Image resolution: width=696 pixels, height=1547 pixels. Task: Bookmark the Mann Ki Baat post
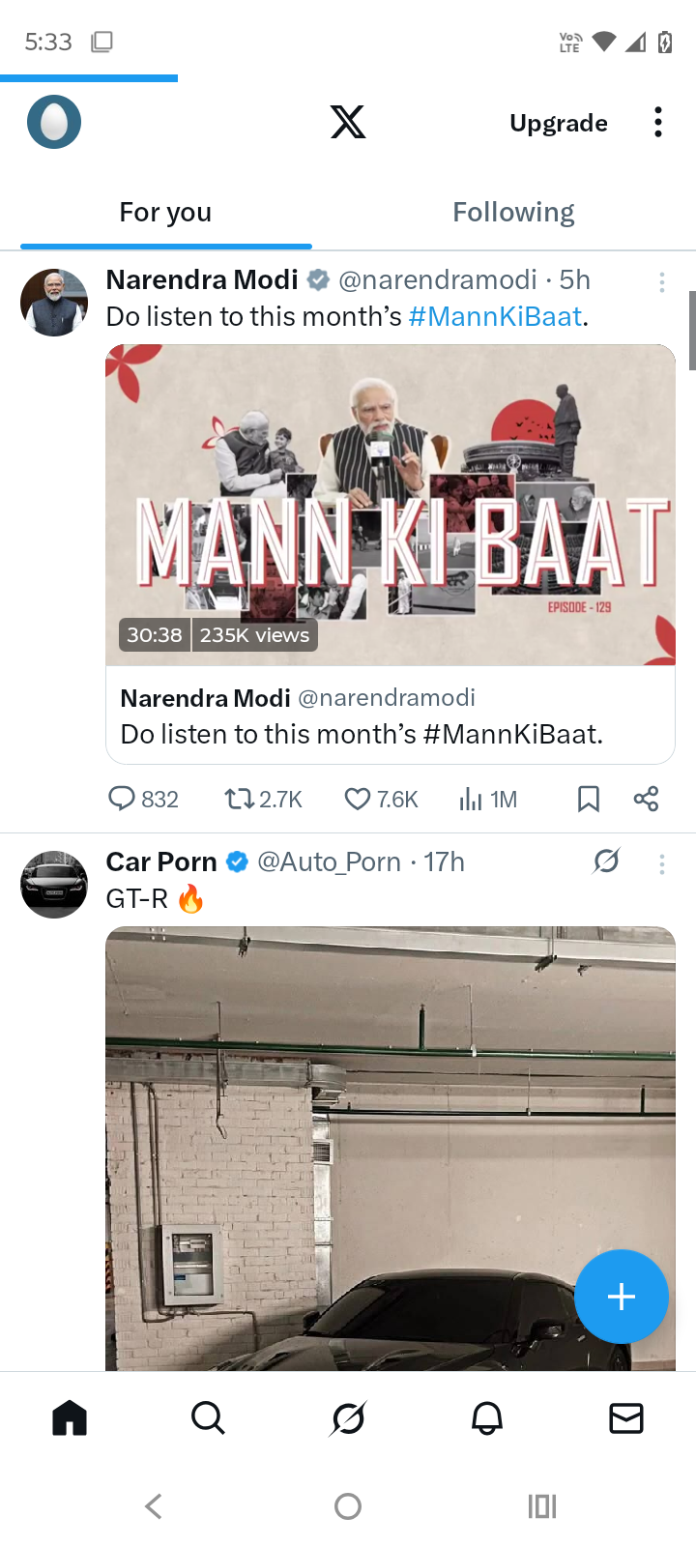(588, 799)
